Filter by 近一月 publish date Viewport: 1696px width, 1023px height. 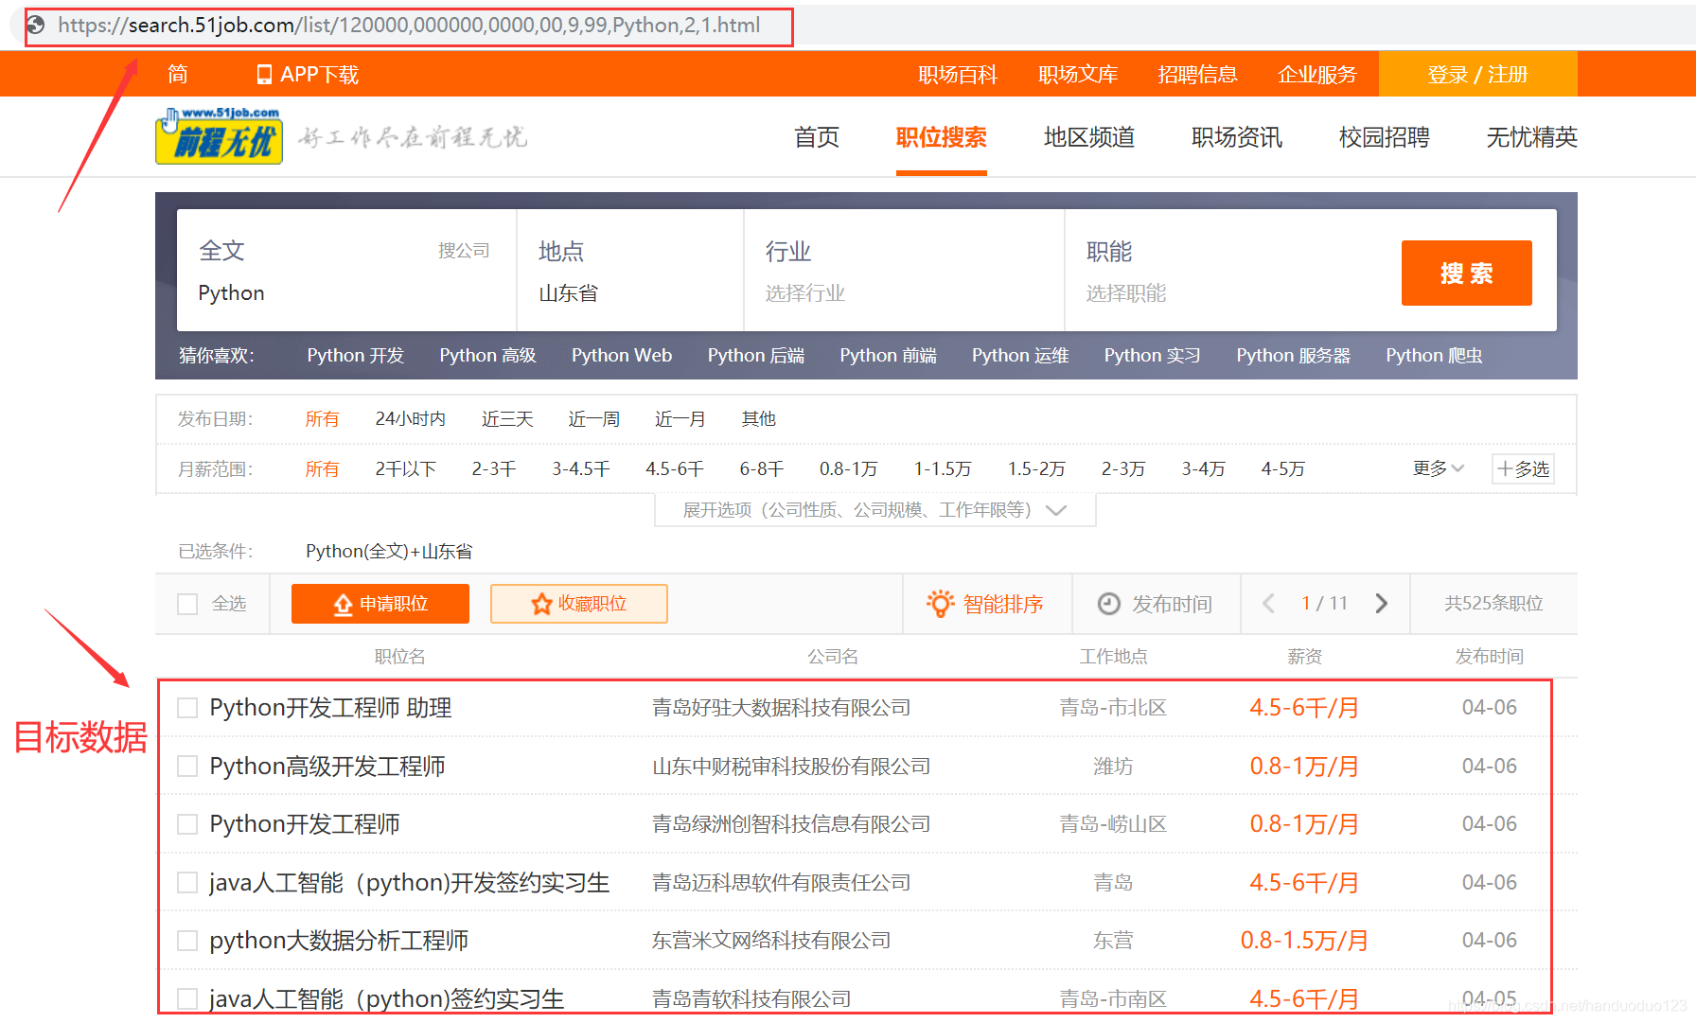680,418
